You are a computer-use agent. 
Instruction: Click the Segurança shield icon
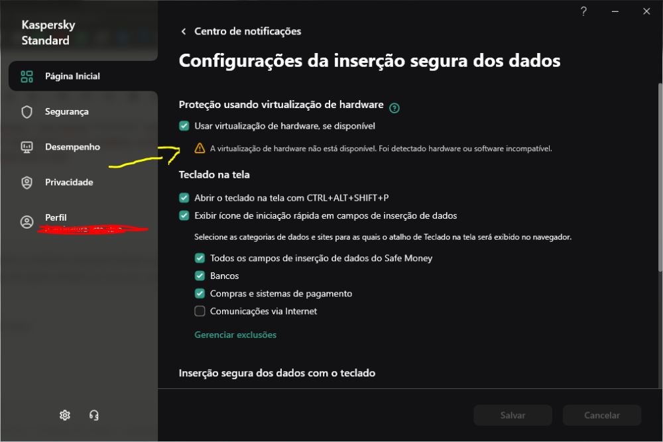27,112
